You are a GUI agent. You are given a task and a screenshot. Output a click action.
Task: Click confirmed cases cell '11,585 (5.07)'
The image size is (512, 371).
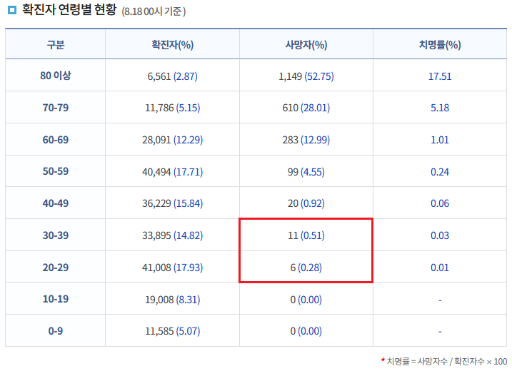(x=172, y=331)
